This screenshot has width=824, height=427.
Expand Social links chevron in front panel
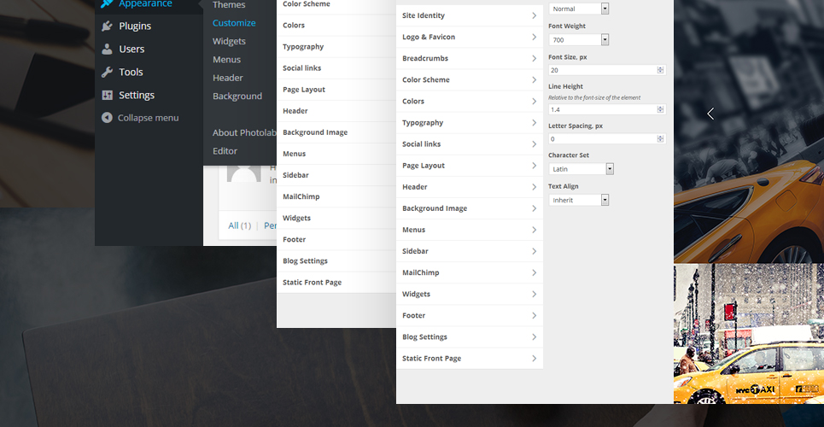pos(534,144)
